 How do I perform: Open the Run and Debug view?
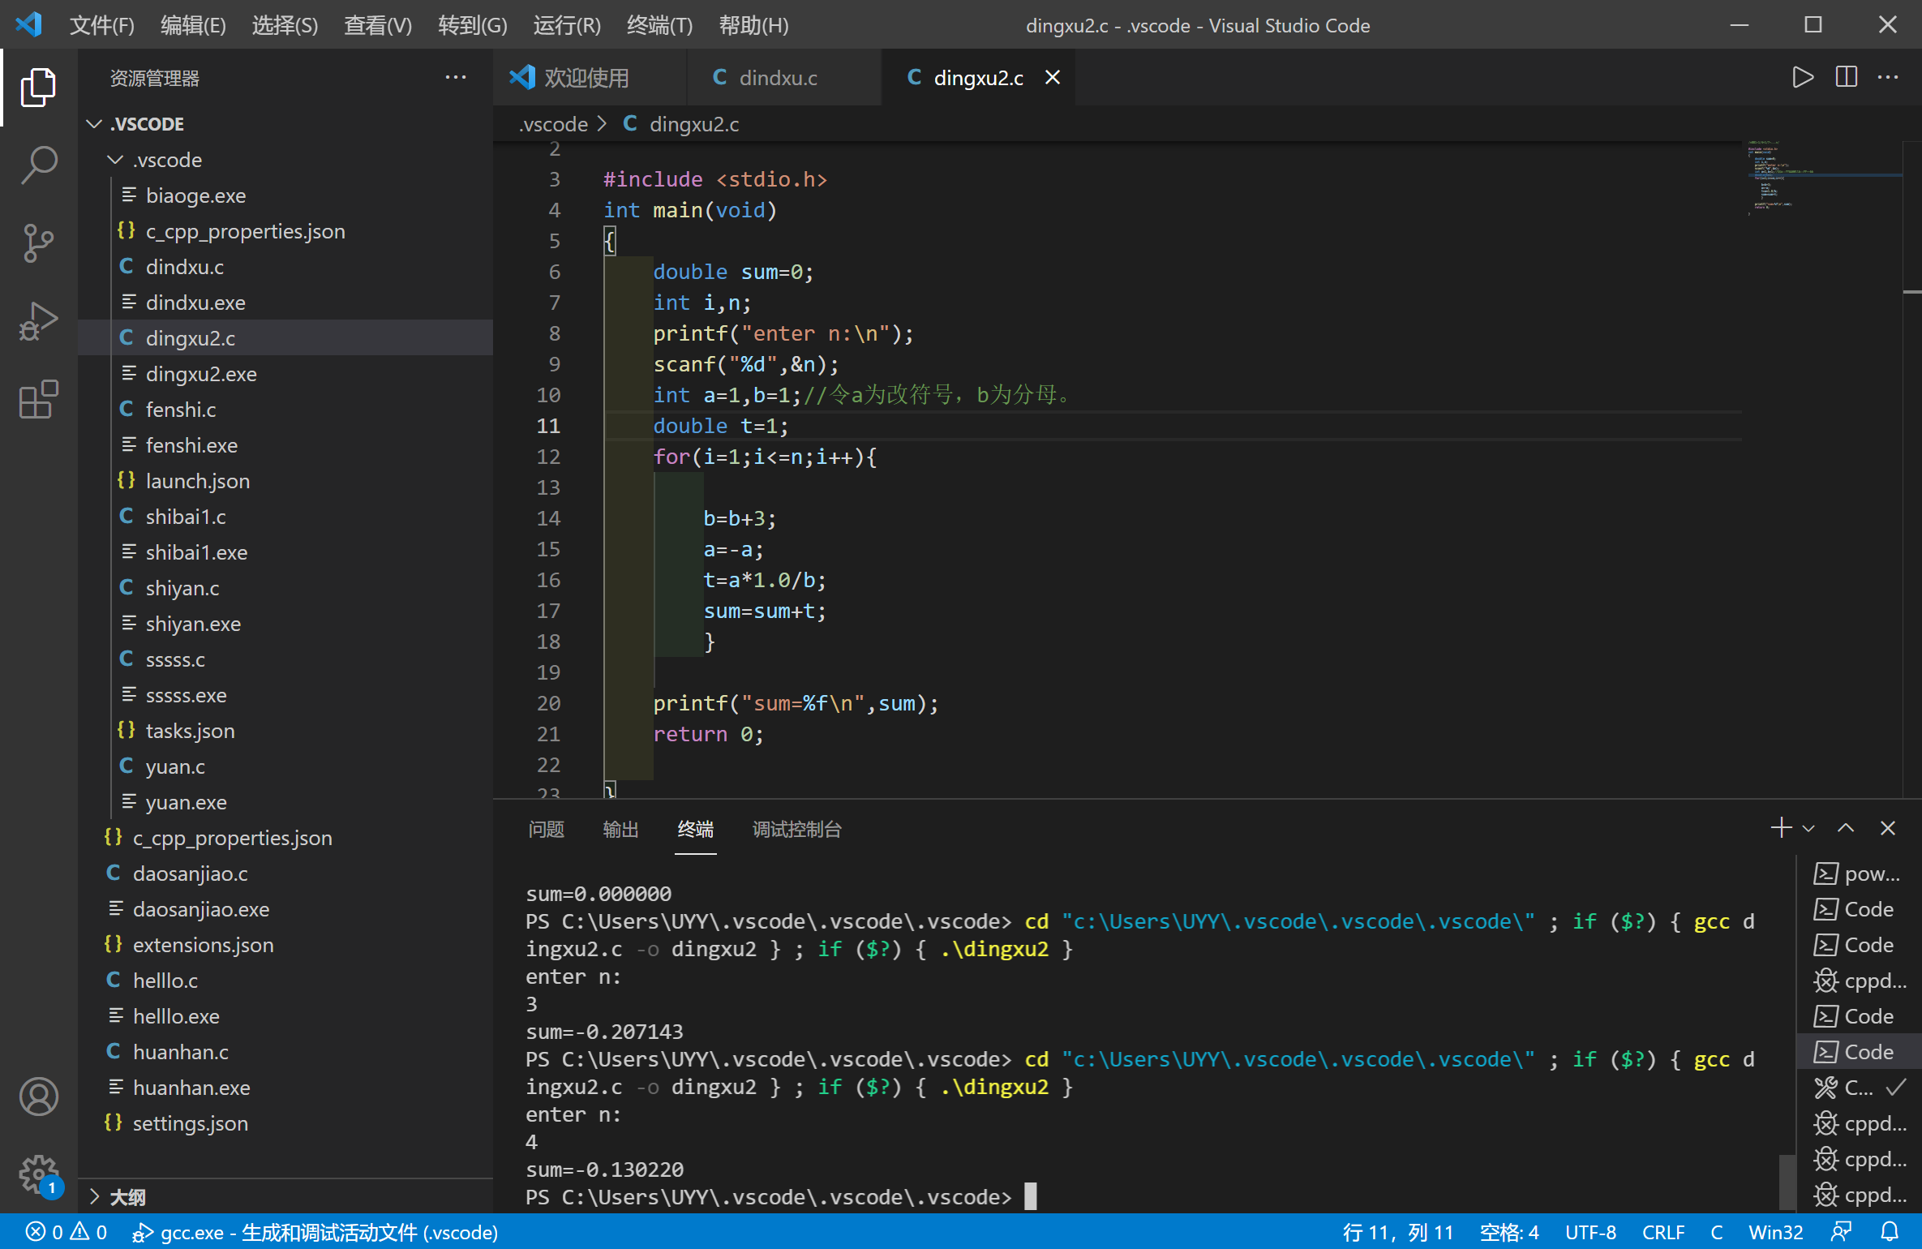[x=38, y=320]
